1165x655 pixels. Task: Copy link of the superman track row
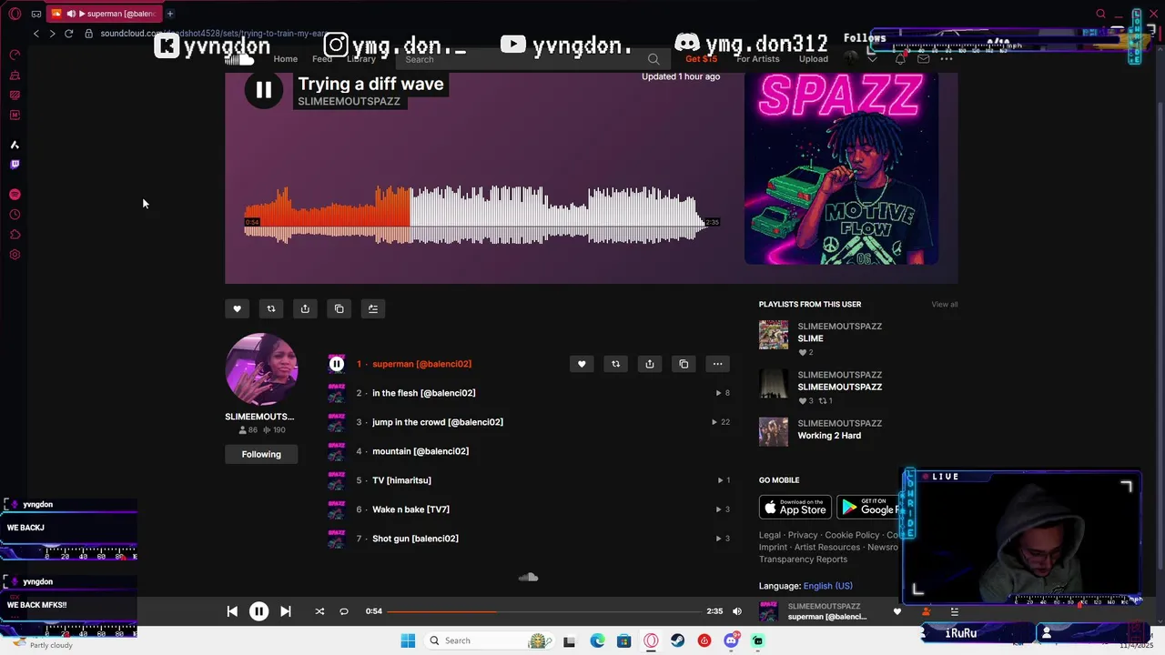(684, 364)
